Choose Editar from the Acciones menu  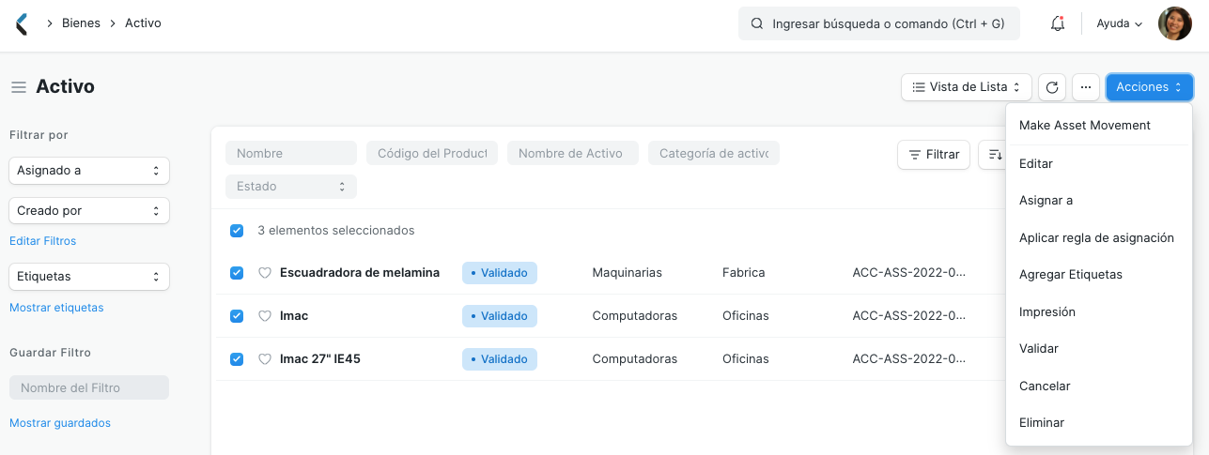pyautogui.click(x=1099, y=164)
